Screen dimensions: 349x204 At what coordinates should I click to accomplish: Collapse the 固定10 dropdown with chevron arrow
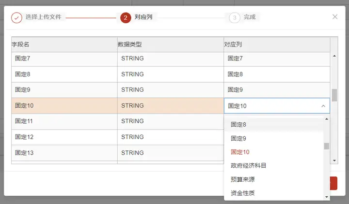pyautogui.click(x=323, y=106)
